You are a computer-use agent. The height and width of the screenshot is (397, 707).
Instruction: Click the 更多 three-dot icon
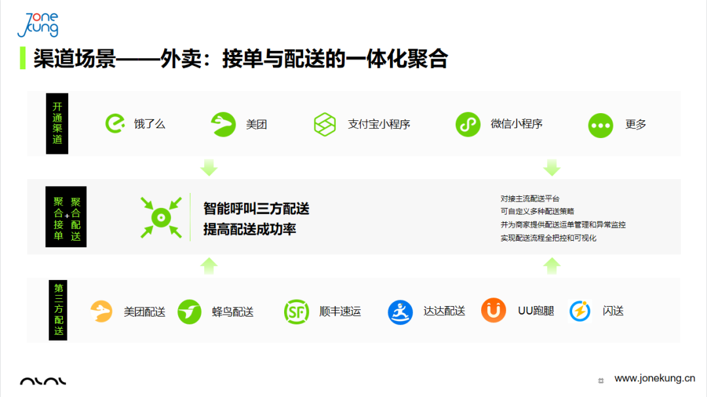[600, 126]
